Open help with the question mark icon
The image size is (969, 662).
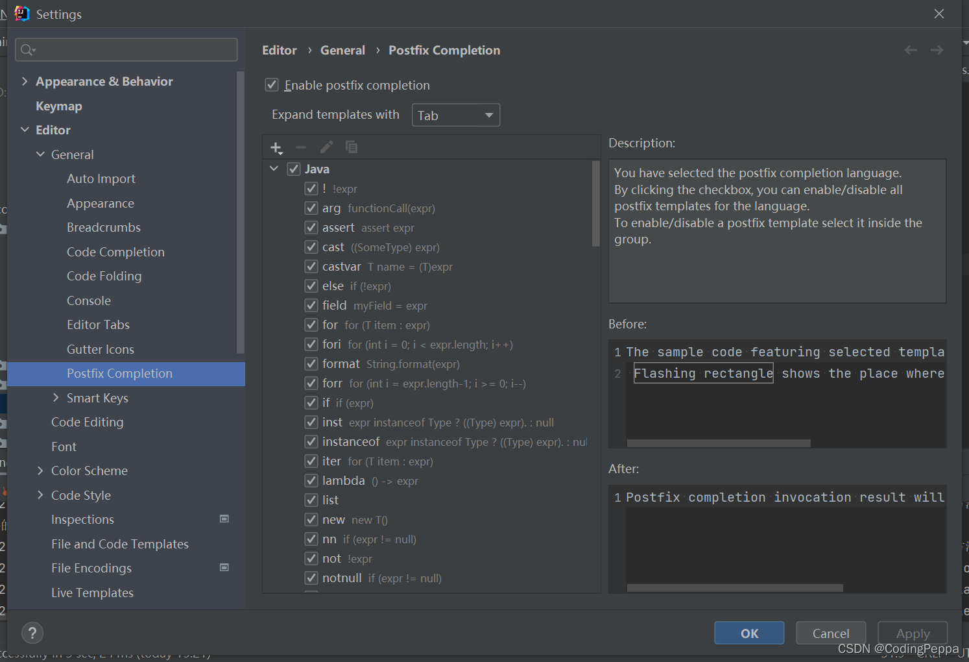tap(32, 633)
